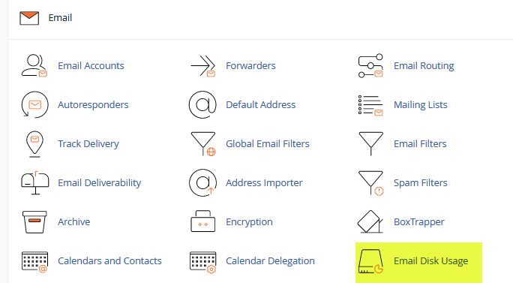This screenshot has height=283, width=513.
Task: Click the Mailing Lists bullet list icon
Action: coord(370,105)
